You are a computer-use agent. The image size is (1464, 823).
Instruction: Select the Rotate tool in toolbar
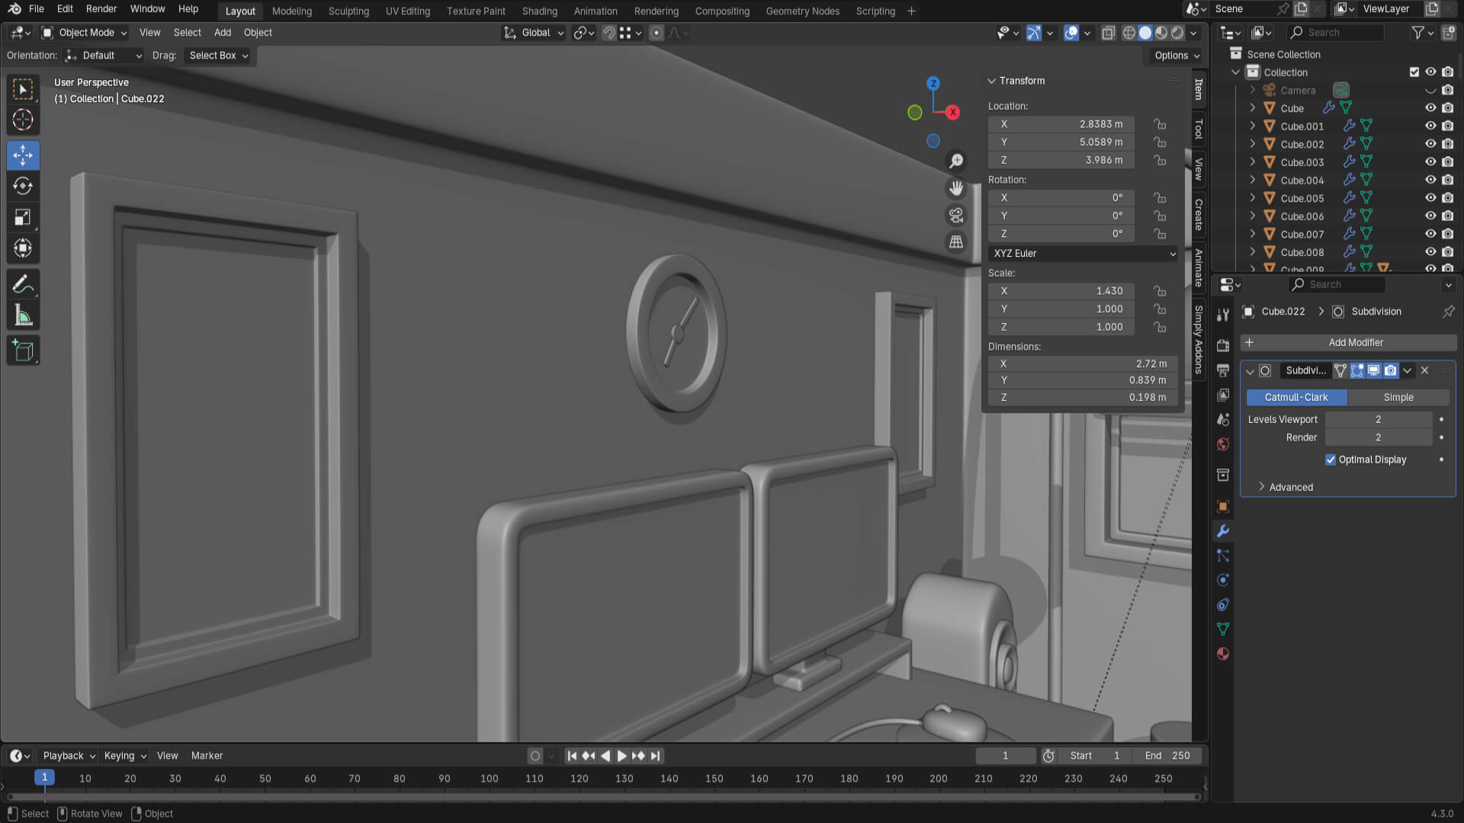tap(23, 186)
